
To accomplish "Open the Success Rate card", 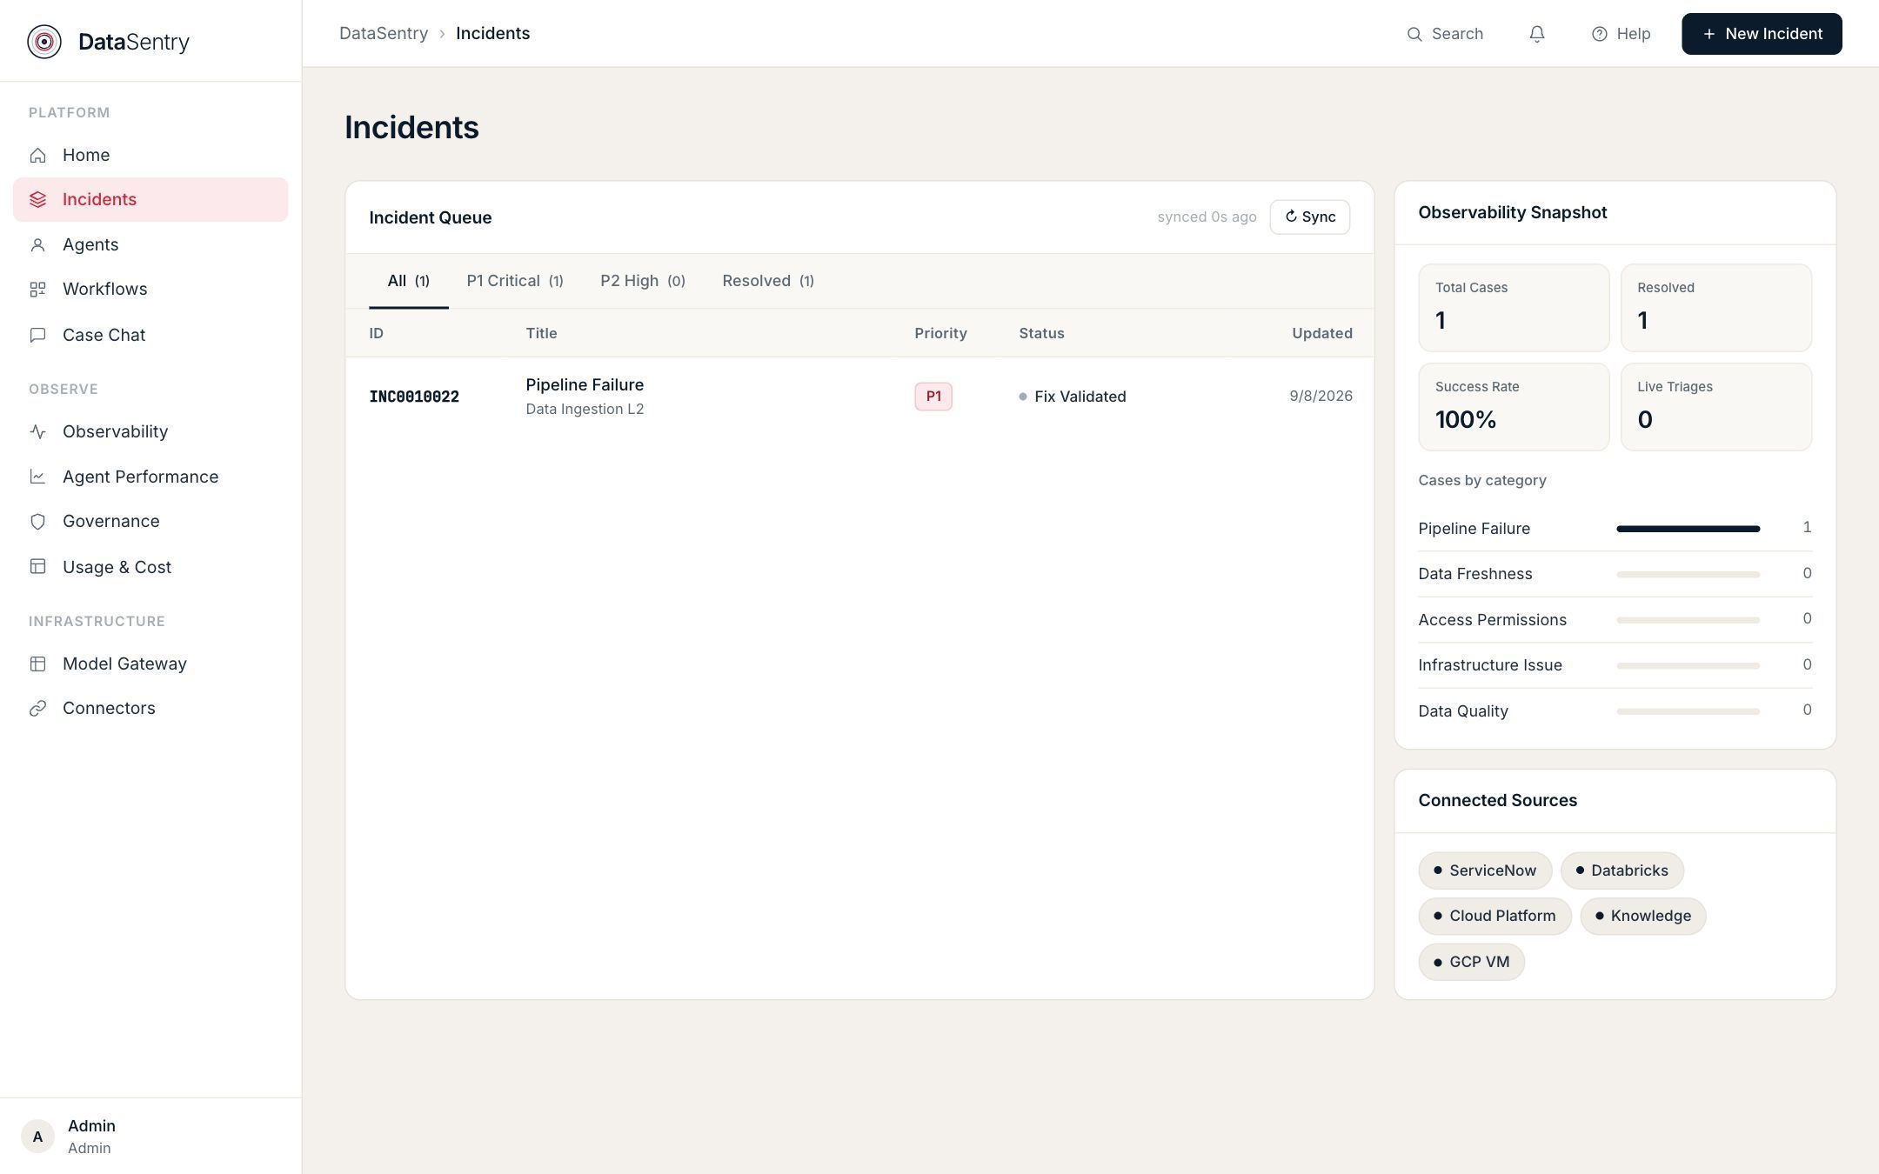I will coord(1514,407).
